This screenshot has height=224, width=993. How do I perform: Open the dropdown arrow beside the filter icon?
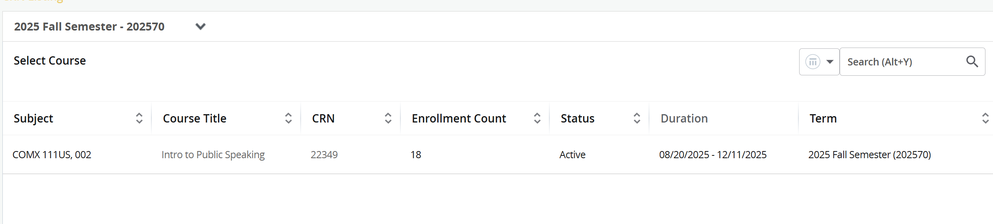click(830, 62)
